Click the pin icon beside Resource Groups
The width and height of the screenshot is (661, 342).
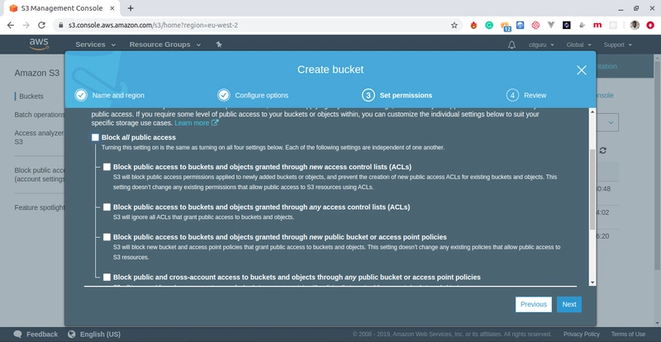[x=219, y=45]
